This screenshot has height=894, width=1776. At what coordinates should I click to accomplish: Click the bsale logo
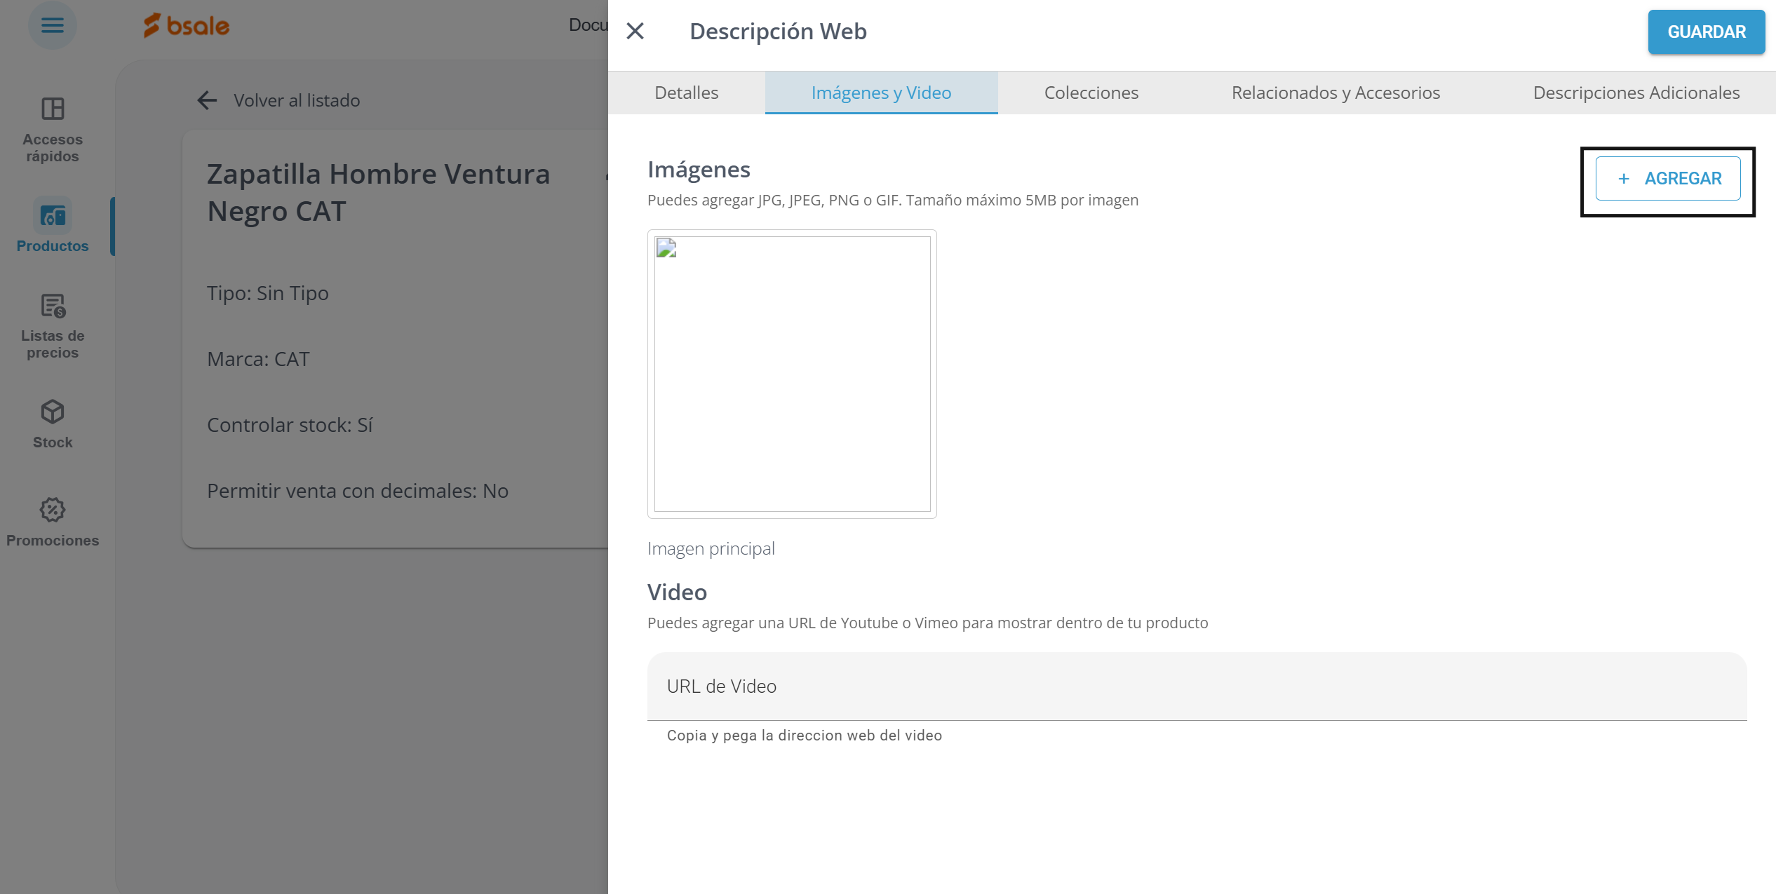point(187,26)
